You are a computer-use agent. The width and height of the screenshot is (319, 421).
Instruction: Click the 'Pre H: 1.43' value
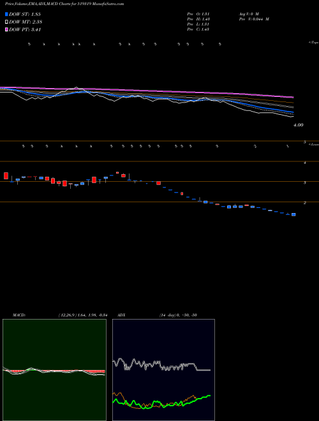point(198,19)
